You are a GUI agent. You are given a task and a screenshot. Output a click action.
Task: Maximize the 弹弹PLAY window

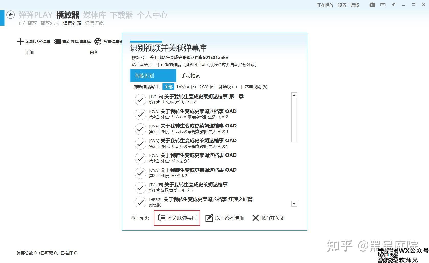click(414, 5)
